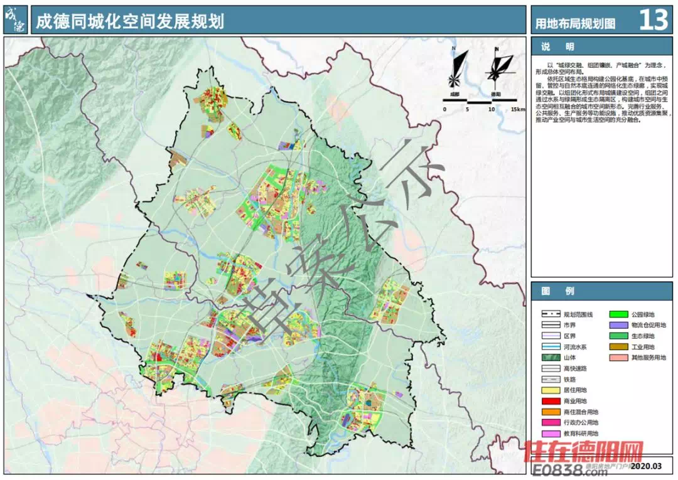Select the 铁路 legend symbol
The image size is (678, 480).
tap(551, 379)
